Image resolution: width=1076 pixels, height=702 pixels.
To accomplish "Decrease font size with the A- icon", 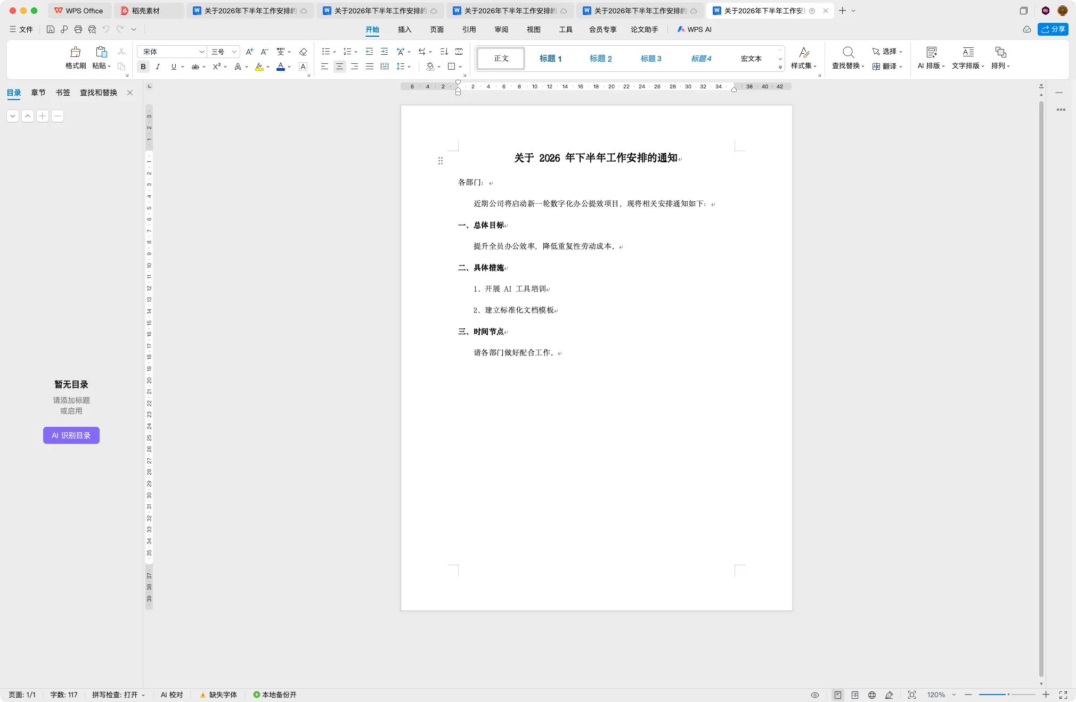I will pyautogui.click(x=264, y=52).
